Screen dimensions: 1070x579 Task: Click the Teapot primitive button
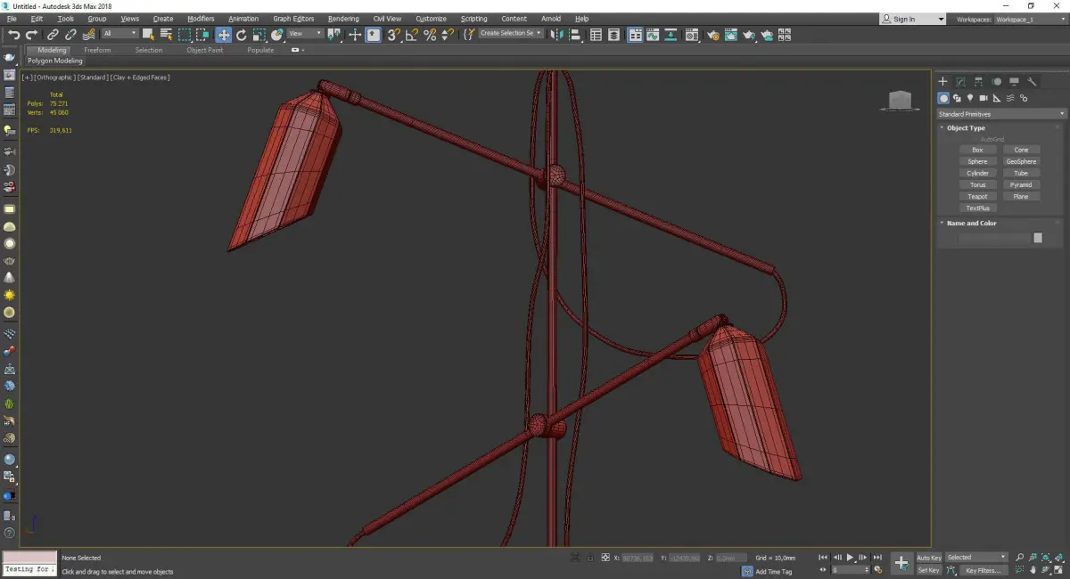tap(977, 197)
